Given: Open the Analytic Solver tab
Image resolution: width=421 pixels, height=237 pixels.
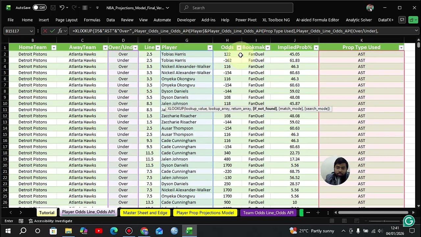Looking at the screenshot, I should pyautogui.click(x=359, y=20).
